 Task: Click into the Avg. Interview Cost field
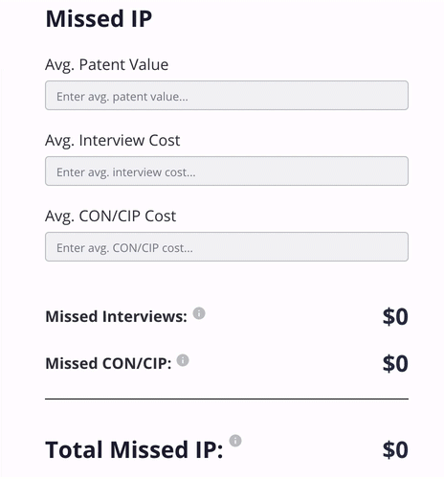[x=227, y=171]
